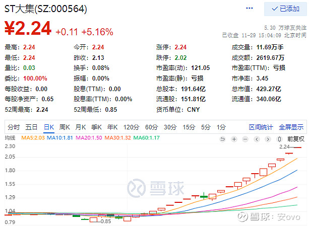Switch to 60分 interval tab
This screenshot has width=309, height=226.
coord(151,127)
